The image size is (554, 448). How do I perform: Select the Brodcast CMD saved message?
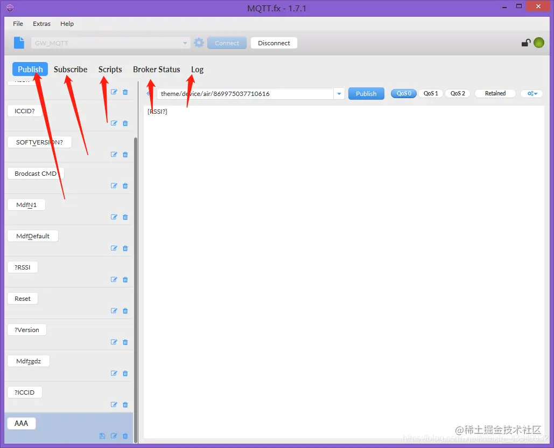(x=36, y=174)
